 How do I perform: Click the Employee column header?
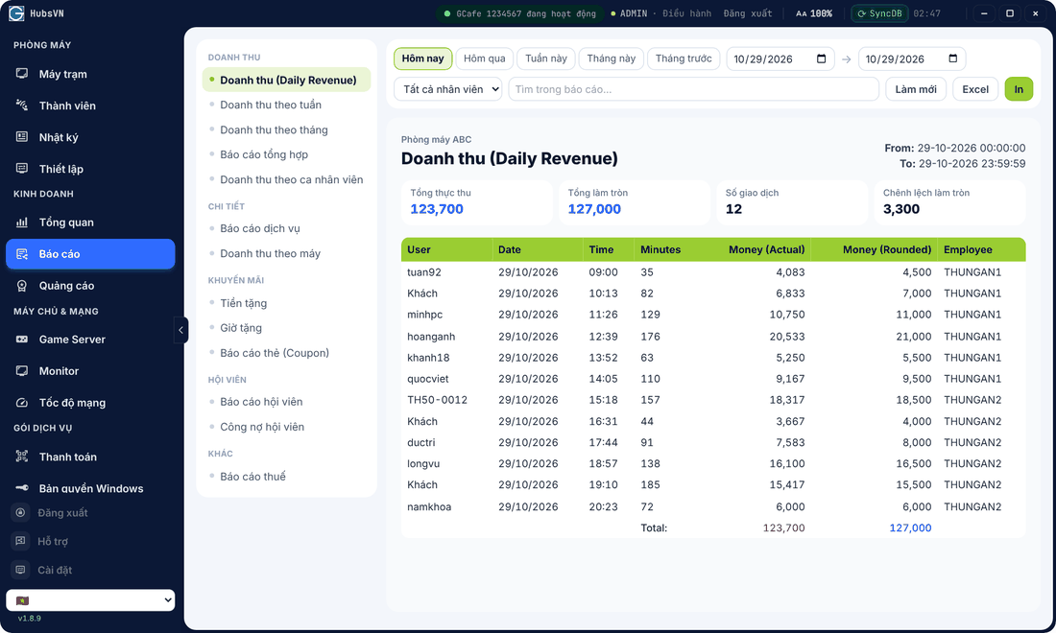(x=981, y=249)
